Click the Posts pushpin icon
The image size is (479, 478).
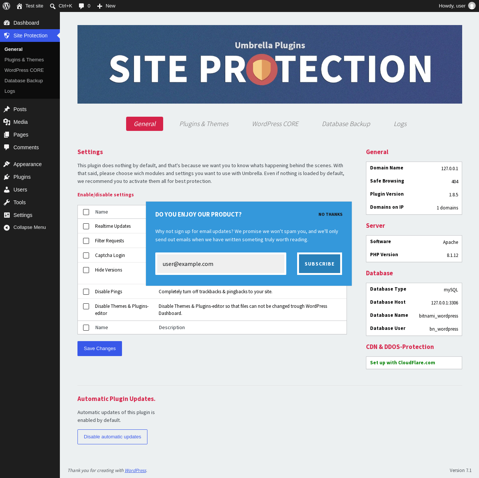click(7, 109)
